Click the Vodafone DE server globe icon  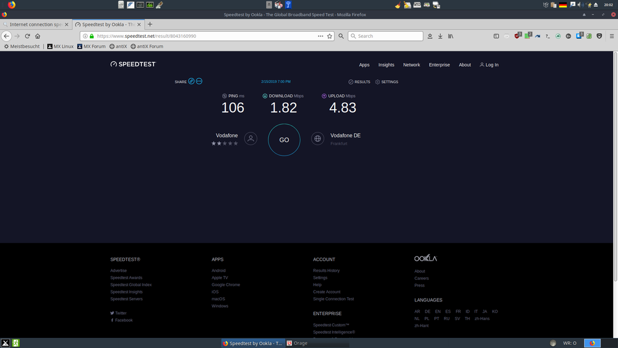point(318,139)
